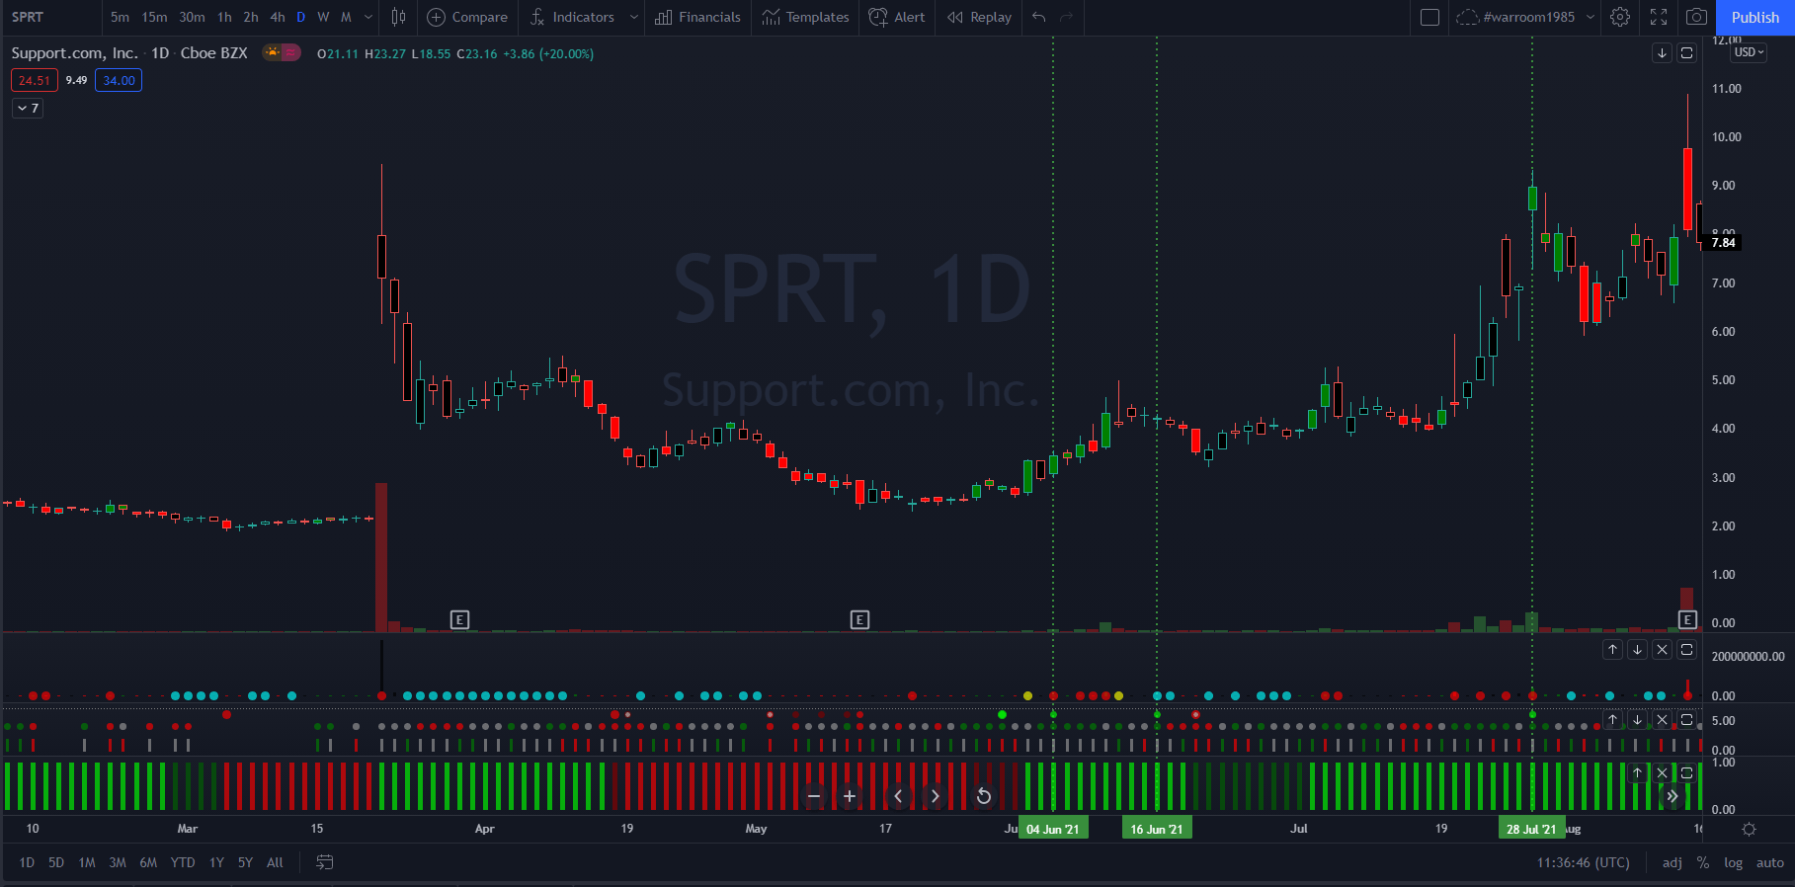Select the weekly 'W' interval
Screen dimensions: 1795x887
pyautogui.click(x=323, y=17)
